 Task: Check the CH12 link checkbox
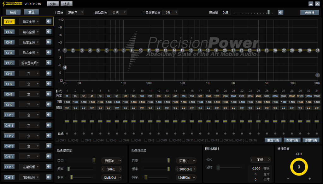(196, 140)
